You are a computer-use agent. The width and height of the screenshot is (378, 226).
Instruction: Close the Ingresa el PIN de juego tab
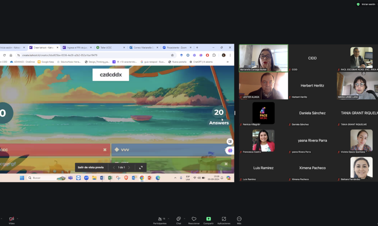[91, 47]
